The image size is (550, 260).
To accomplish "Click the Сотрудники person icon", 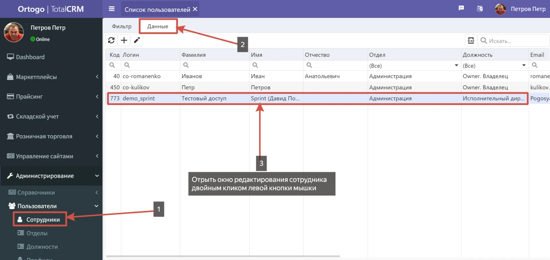I will tap(20, 220).
